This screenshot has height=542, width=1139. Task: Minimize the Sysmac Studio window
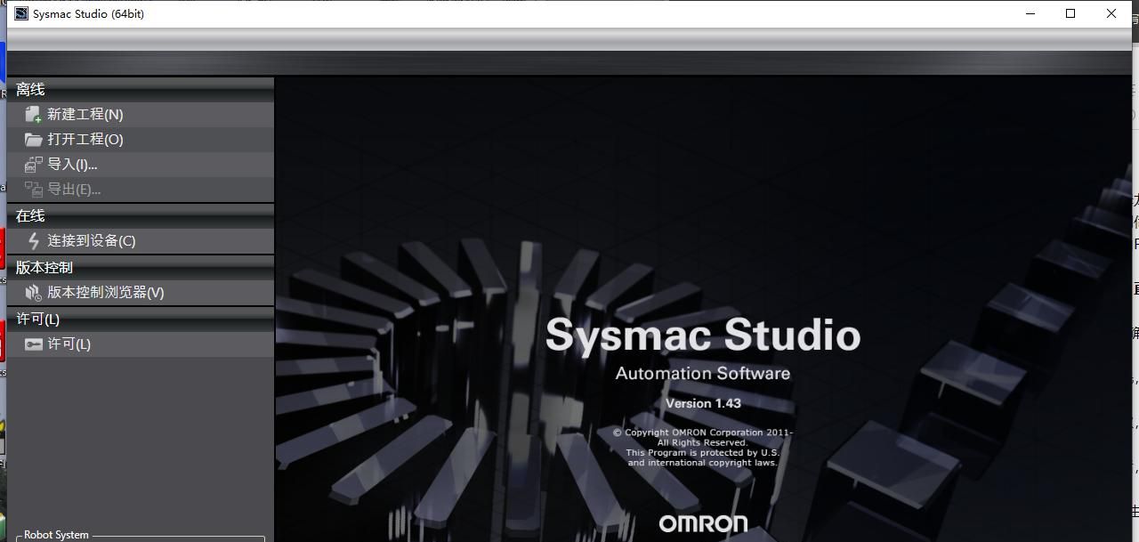pos(1030,13)
